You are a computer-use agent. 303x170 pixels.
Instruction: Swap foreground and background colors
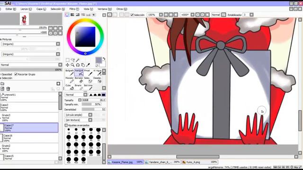104,59
